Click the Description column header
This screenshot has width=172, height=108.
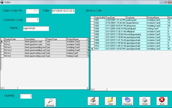tap(35, 39)
